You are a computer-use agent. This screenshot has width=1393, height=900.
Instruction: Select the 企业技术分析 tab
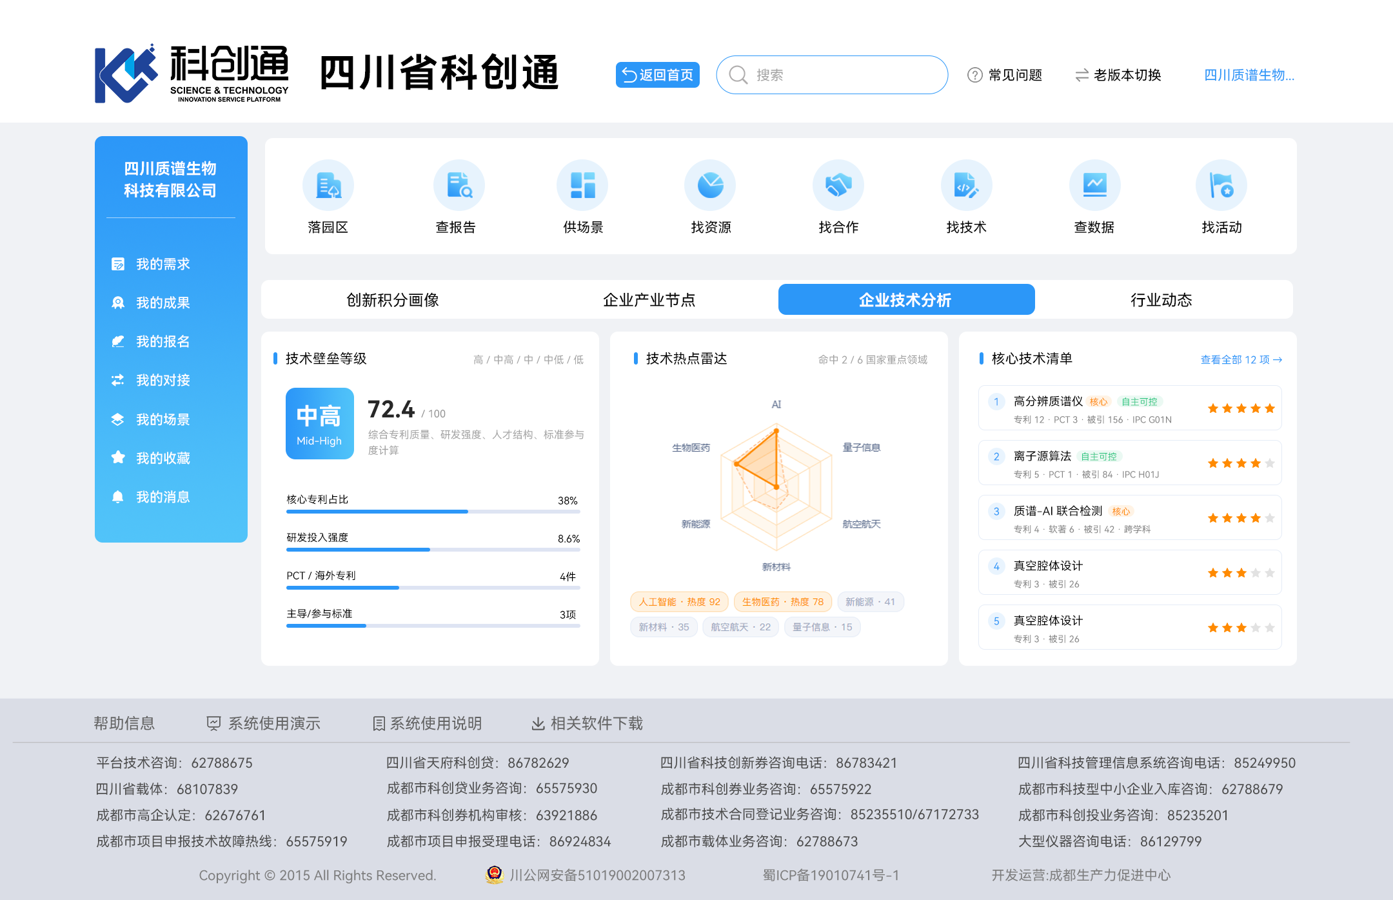click(906, 299)
